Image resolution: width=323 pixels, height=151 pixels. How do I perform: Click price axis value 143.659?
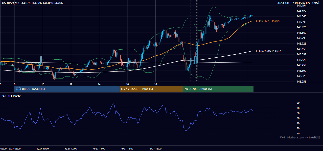(301, 49)
